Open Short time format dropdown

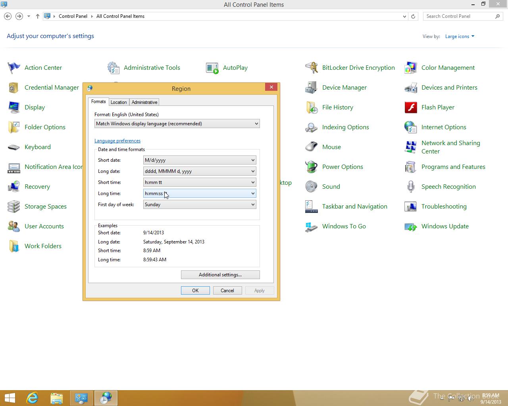tap(200, 182)
